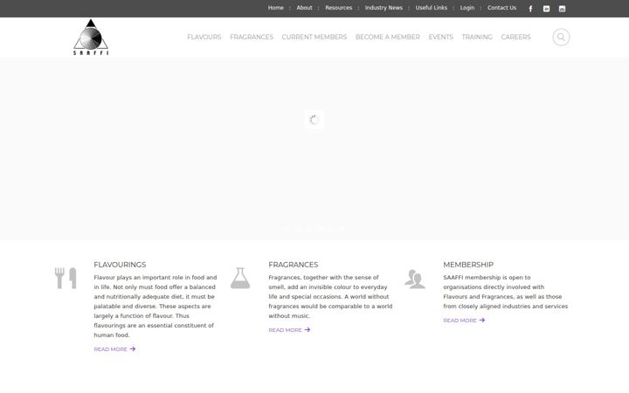Click the people Membership icon
This screenshot has height=393, width=629.
415,279
